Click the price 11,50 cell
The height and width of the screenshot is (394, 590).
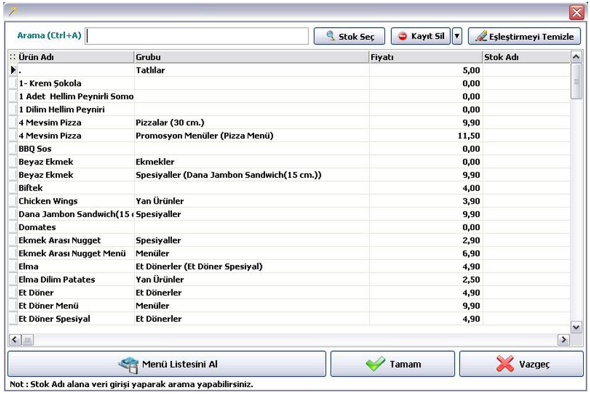coord(426,135)
